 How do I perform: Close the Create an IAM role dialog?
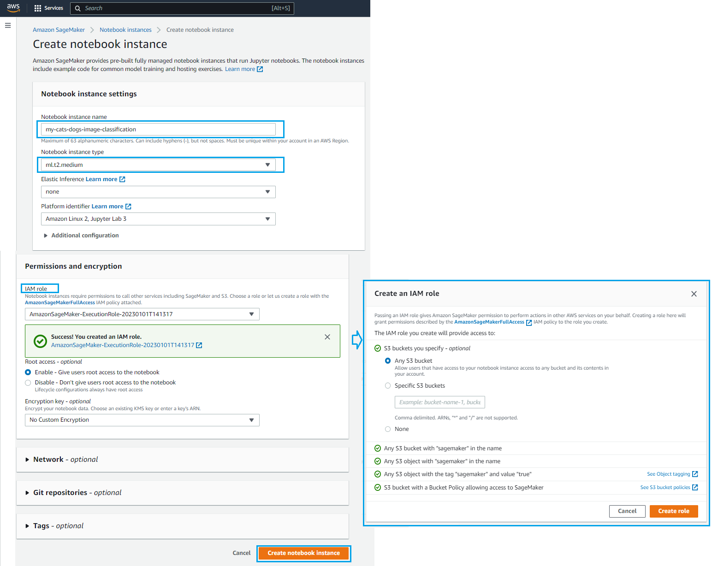694,294
